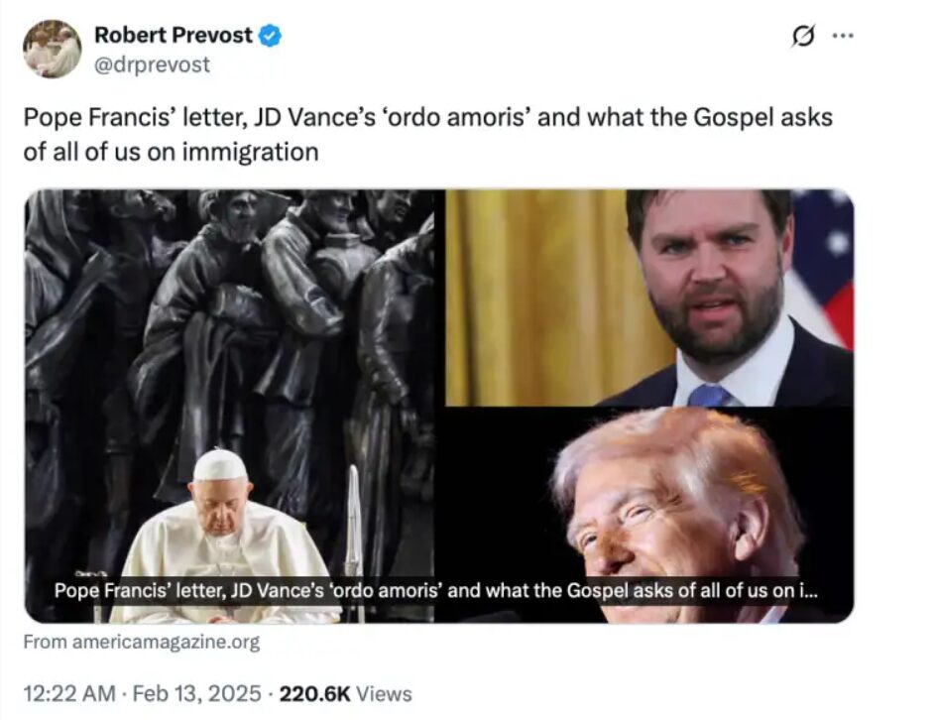Open Robert Prevost display name profile
Viewport: 936px width, 720px height.
(174, 36)
